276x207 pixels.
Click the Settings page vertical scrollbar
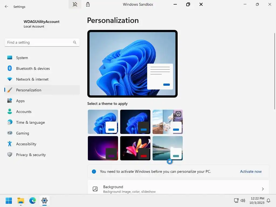point(275,71)
